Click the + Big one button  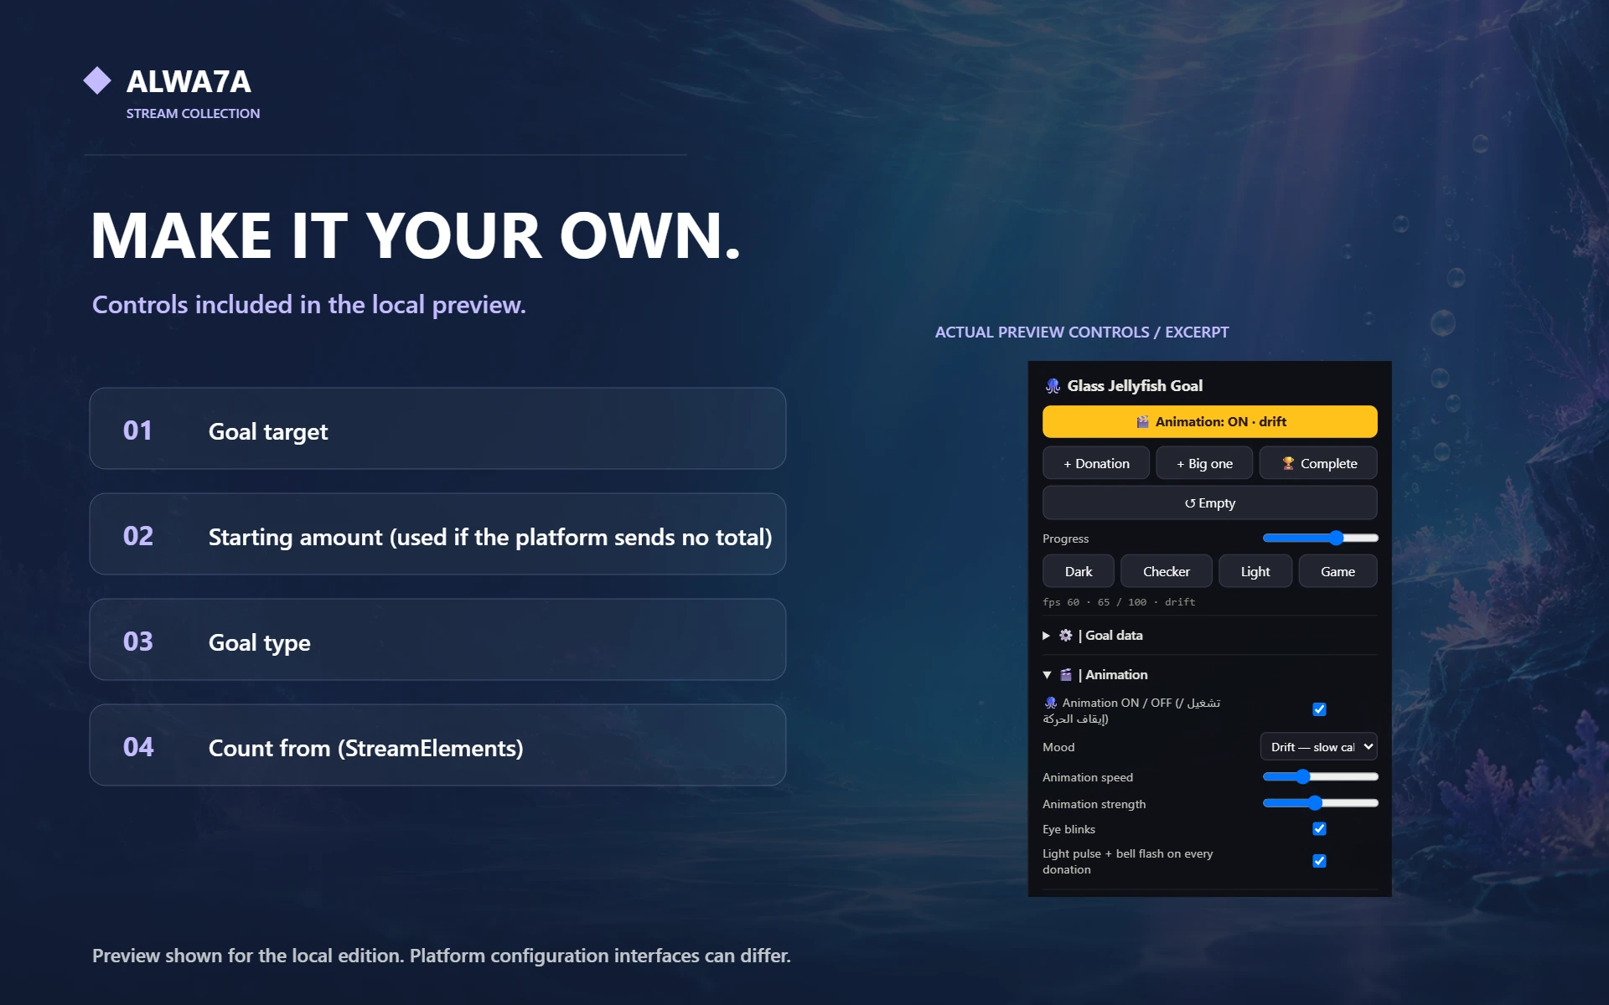pyautogui.click(x=1204, y=463)
